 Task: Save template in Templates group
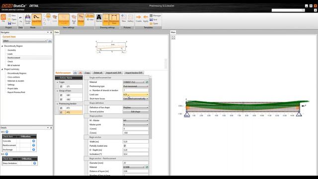(154, 19)
